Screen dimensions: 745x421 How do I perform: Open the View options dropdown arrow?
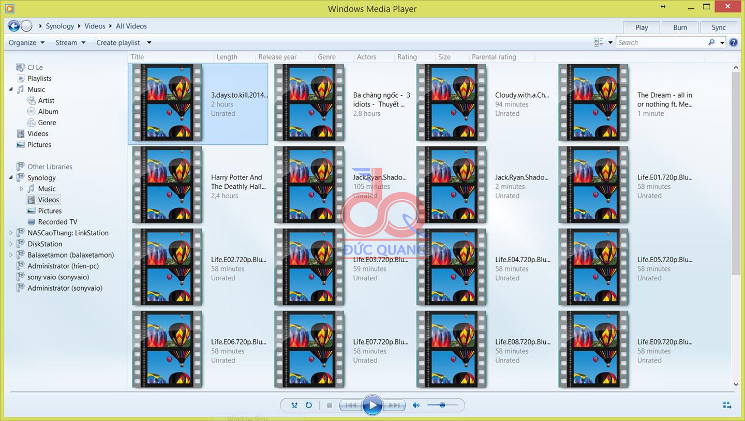(x=610, y=42)
